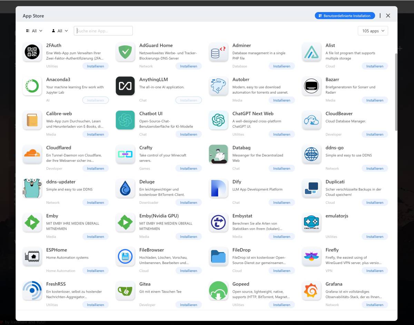Open the Embystat app icon
The image size is (414, 325).
pos(218,222)
